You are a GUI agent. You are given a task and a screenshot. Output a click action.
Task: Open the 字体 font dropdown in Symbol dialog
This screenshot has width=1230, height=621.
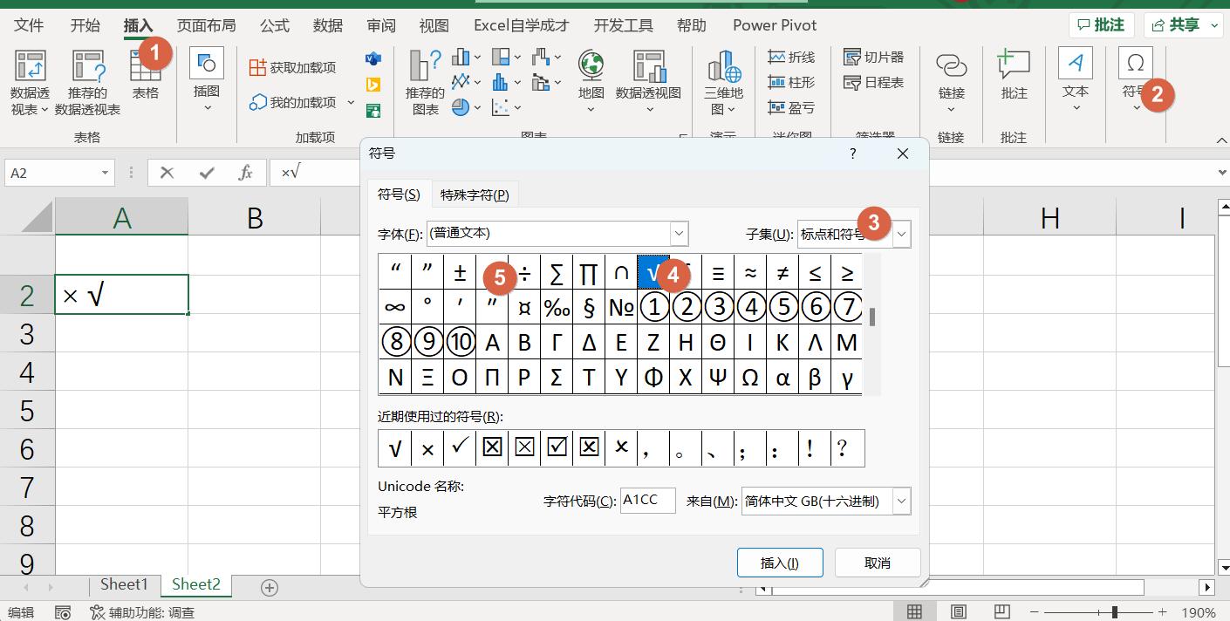[x=679, y=233]
